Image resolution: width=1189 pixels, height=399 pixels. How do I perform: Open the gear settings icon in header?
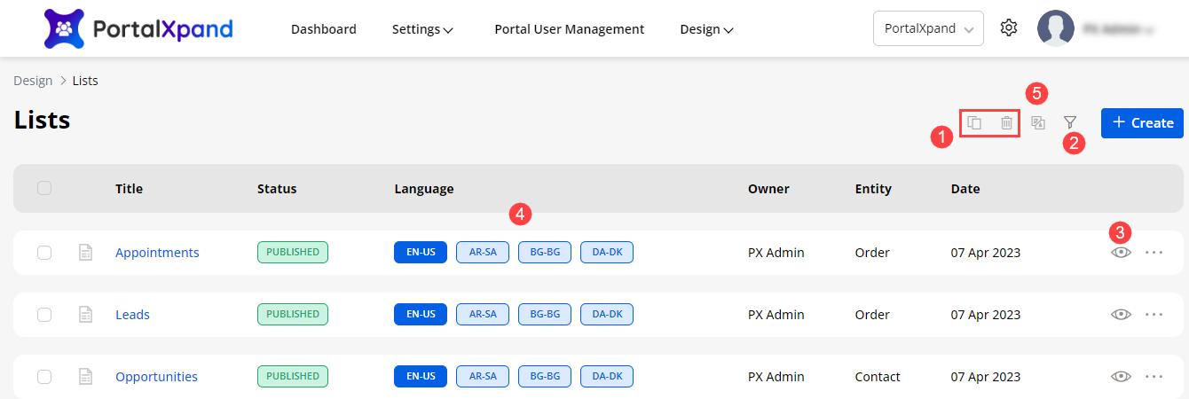coord(1008,28)
